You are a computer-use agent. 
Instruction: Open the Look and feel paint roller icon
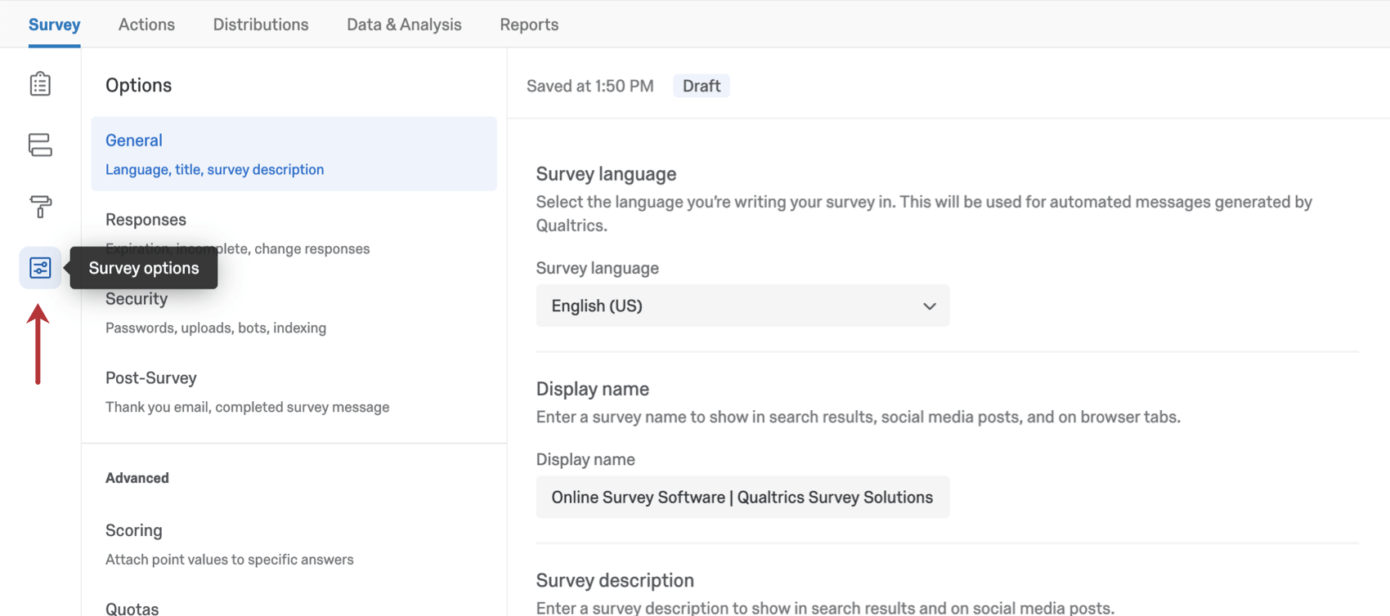[x=40, y=207]
